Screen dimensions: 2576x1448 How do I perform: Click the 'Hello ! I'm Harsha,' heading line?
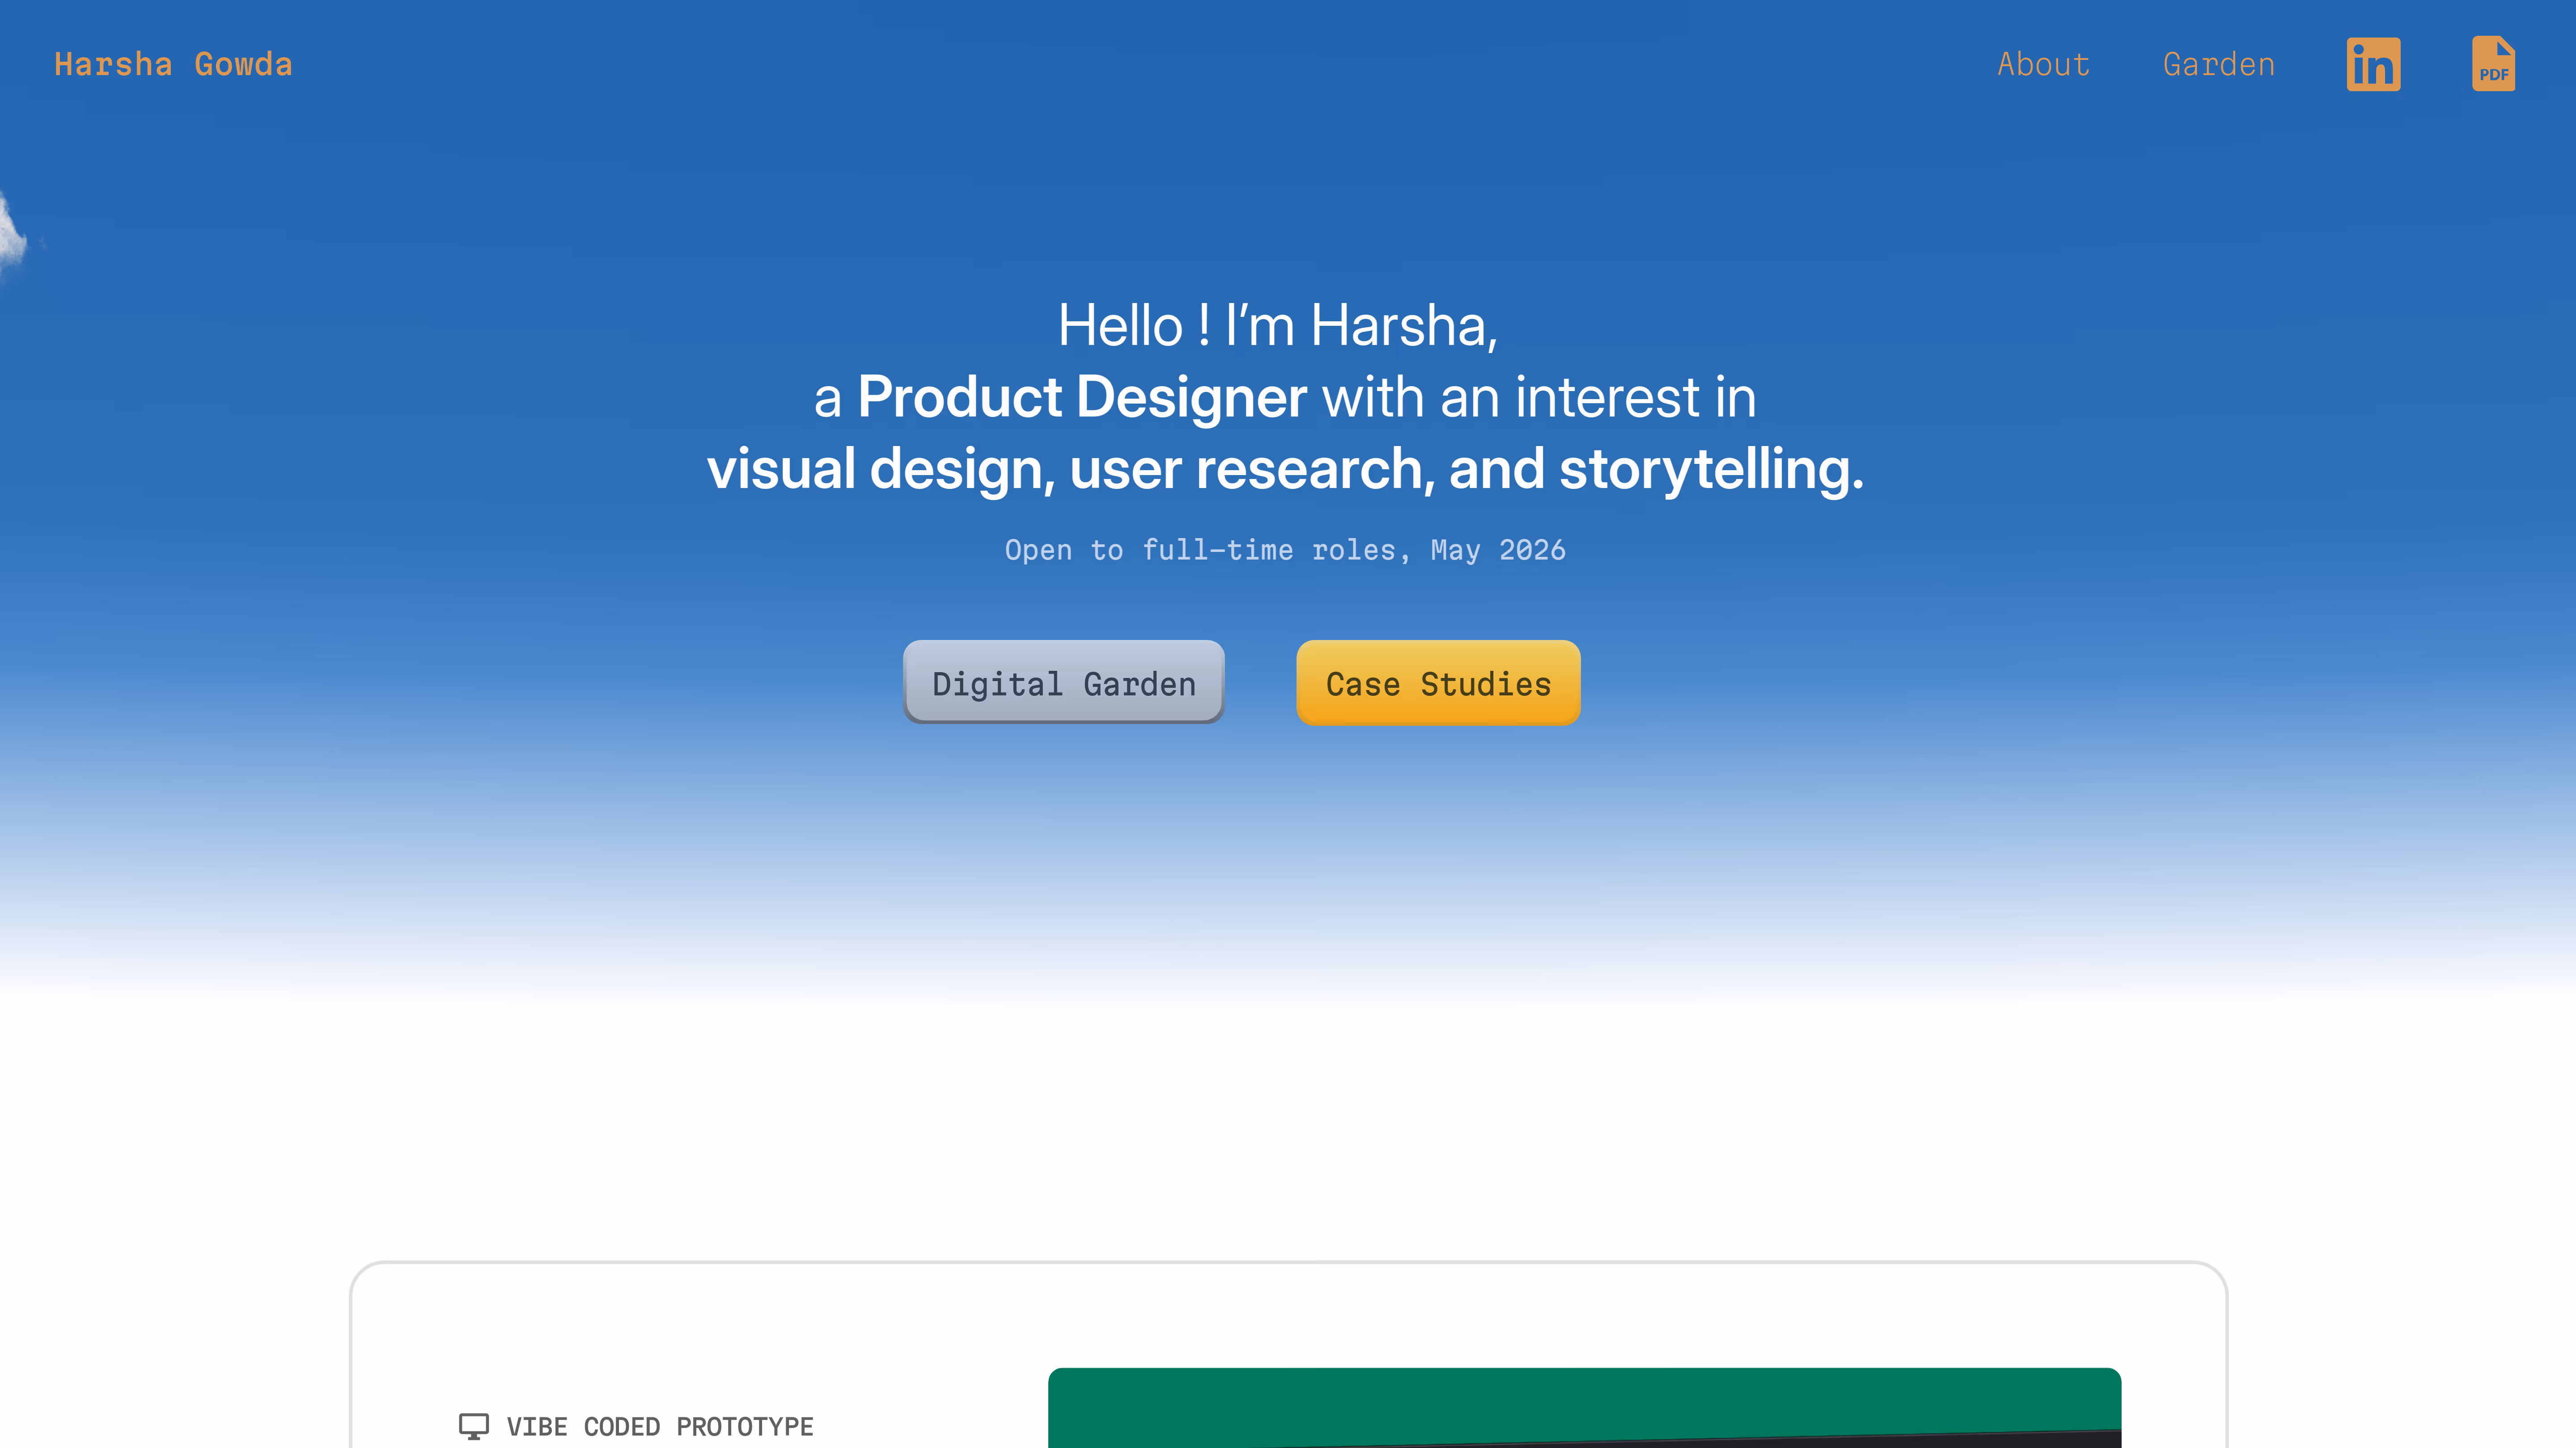1278,326
